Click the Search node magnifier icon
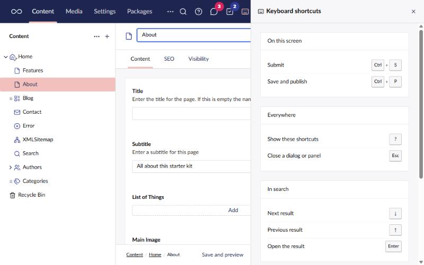The image size is (424, 265). pos(17,153)
